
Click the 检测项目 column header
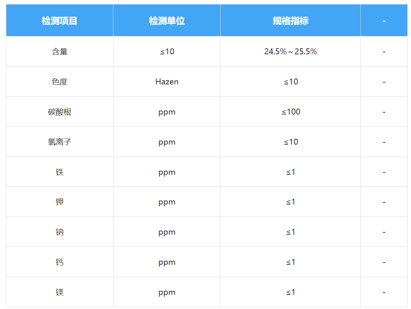60,21
